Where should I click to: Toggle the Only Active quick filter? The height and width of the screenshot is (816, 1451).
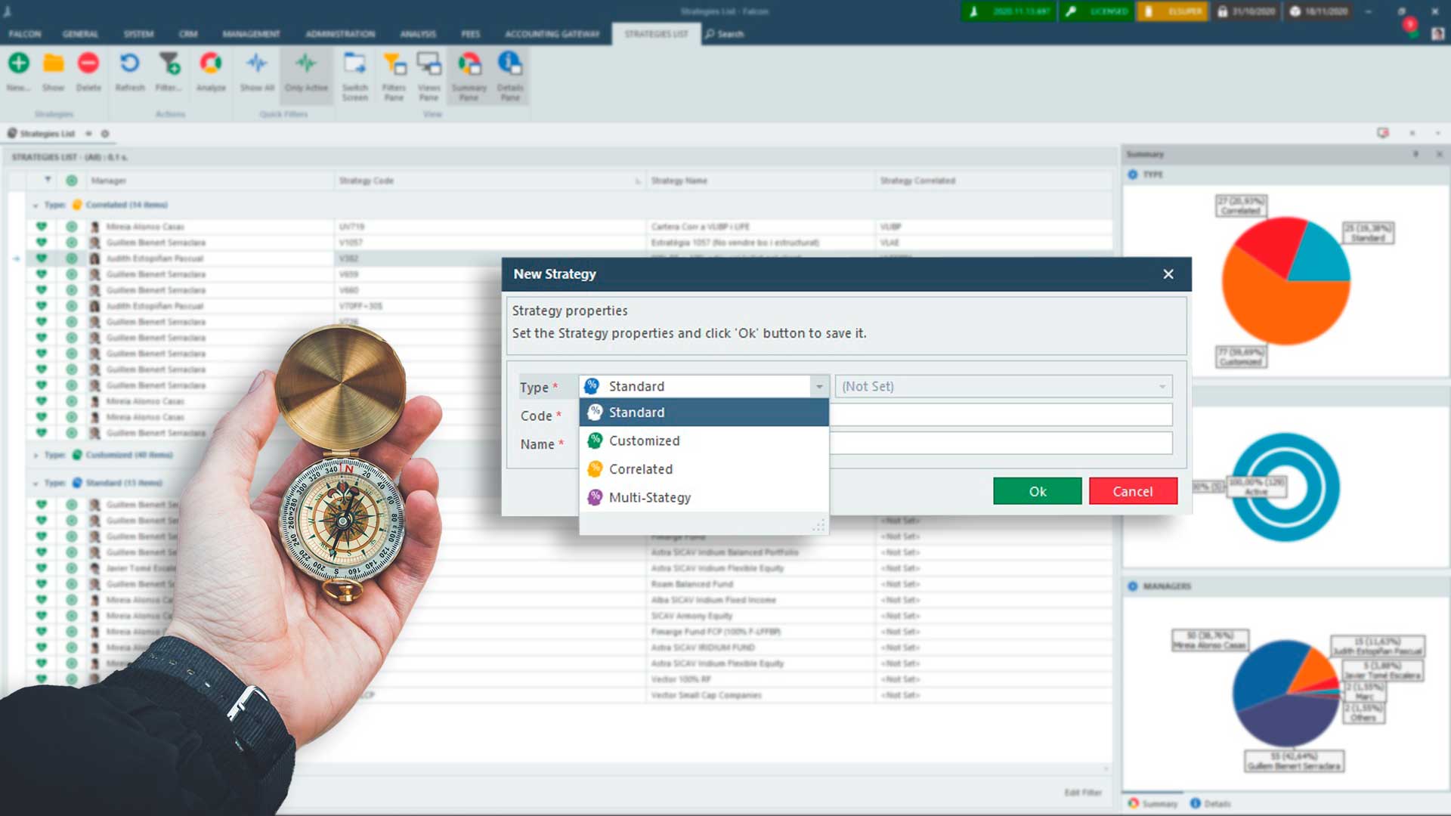pyautogui.click(x=306, y=63)
